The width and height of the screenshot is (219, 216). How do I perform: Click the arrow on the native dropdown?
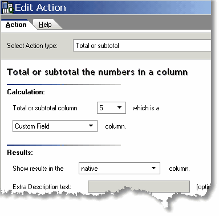click(153, 168)
